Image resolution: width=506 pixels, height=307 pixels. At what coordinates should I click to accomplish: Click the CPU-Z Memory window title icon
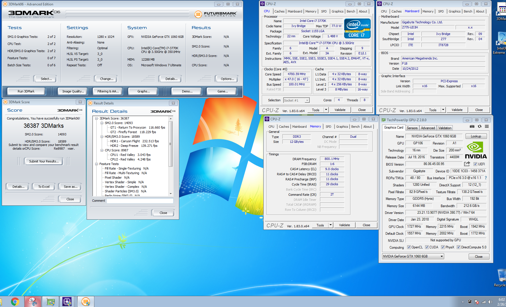click(x=267, y=119)
